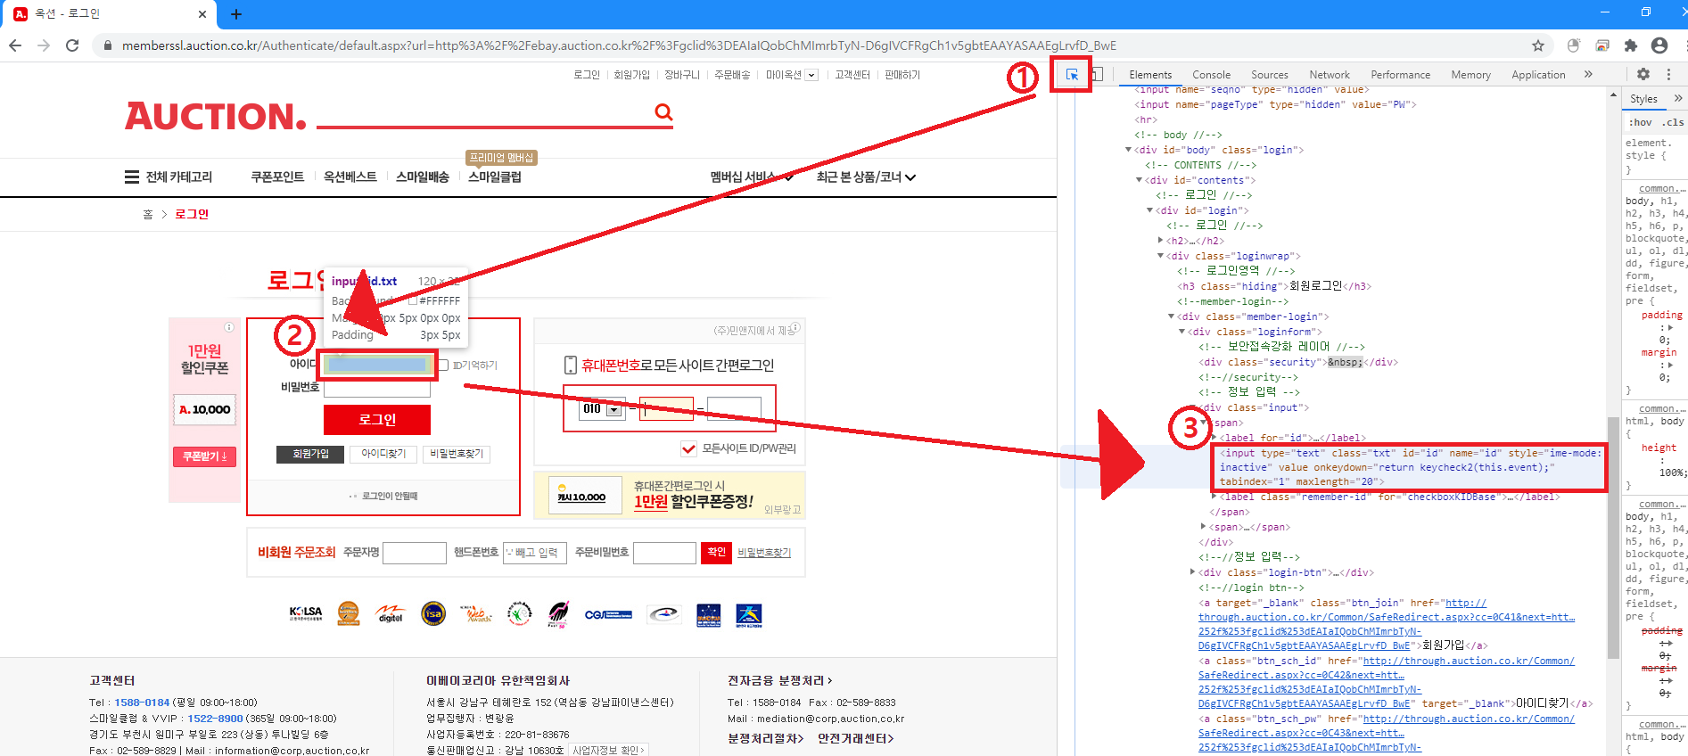The width and height of the screenshot is (1688, 756).
Task: Click the browser Back arrow
Action: click(x=15, y=45)
